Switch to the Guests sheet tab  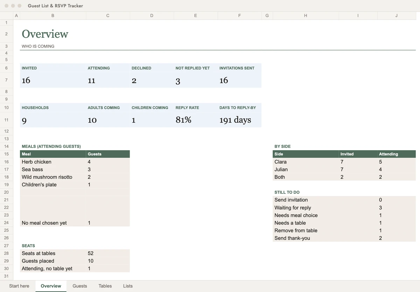[x=80, y=286]
